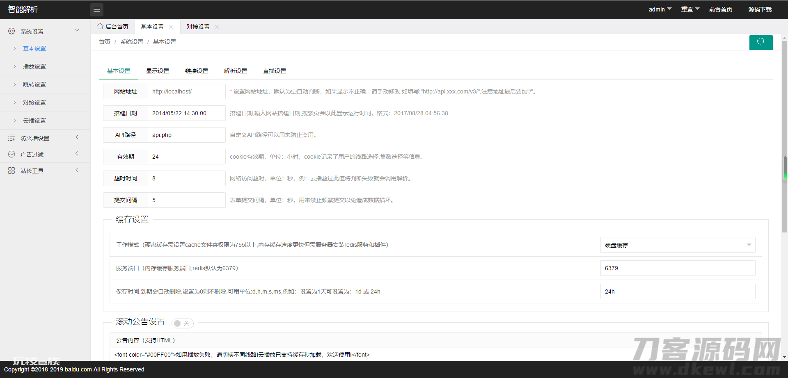
Task: Expand the 重置 dropdown in header
Action: pyautogui.click(x=690, y=9)
